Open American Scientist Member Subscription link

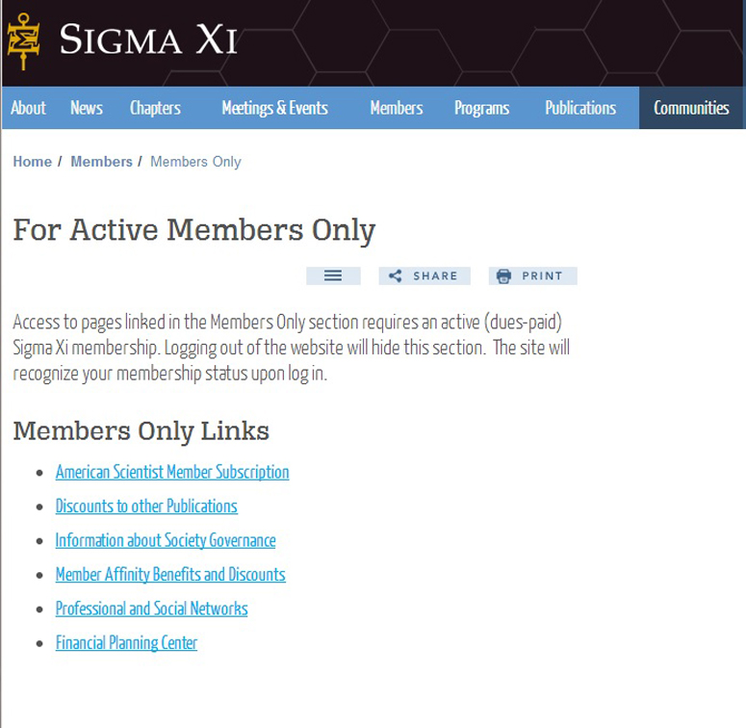click(x=172, y=472)
